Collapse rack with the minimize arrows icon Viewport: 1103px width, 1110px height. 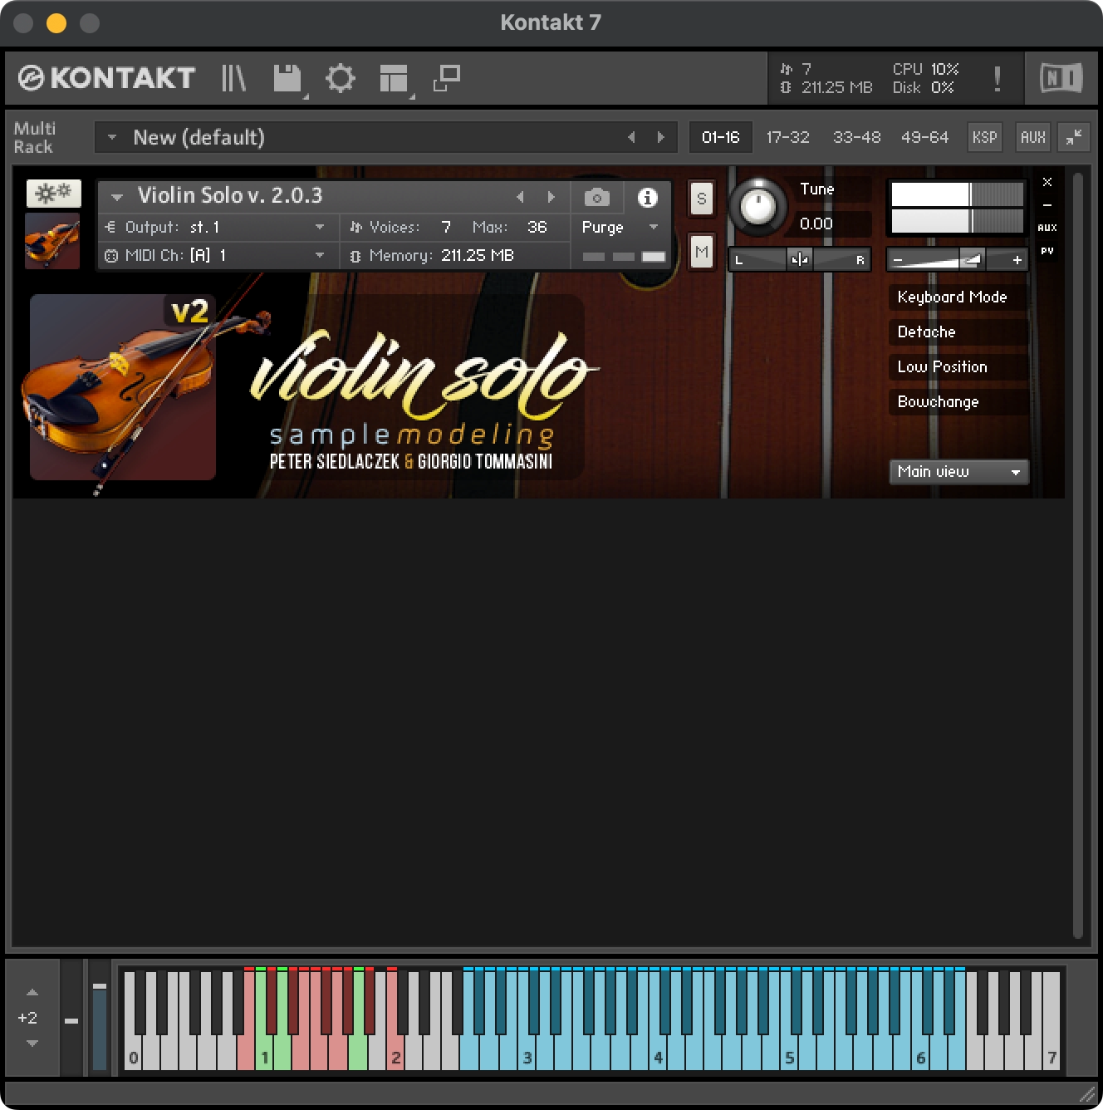click(x=1074, y=137)
